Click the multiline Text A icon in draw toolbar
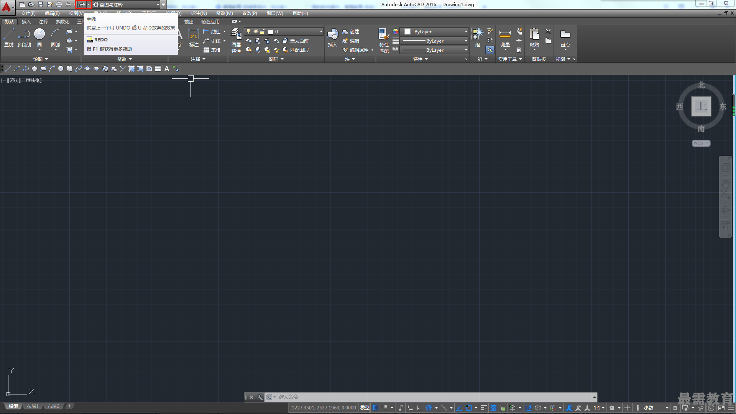 pos(167,69)
